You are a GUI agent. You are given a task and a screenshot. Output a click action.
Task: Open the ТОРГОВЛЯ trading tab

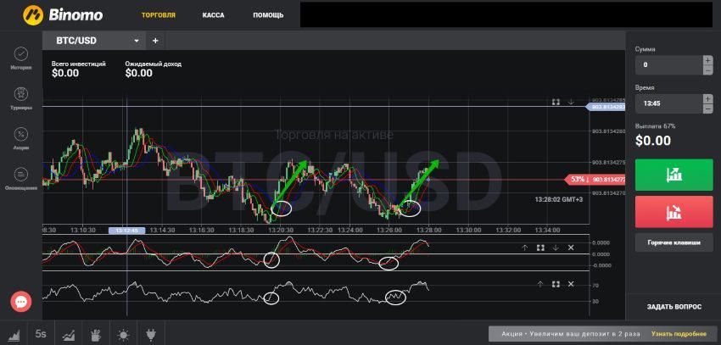(158, 14)
